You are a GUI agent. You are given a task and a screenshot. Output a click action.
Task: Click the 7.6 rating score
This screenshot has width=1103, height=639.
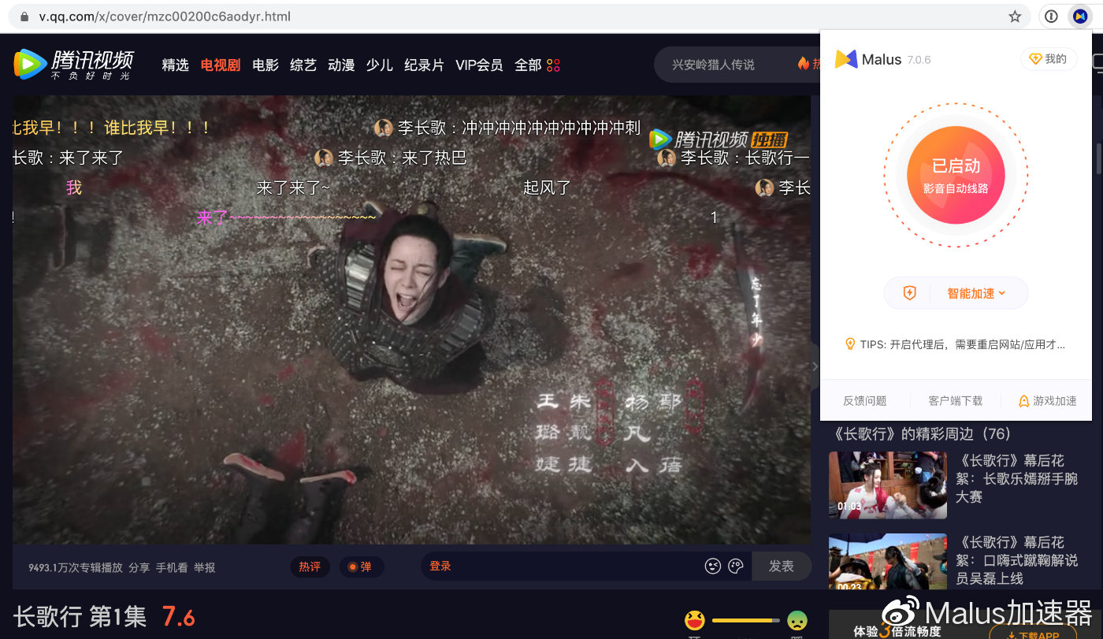click(x=179, y=616)
